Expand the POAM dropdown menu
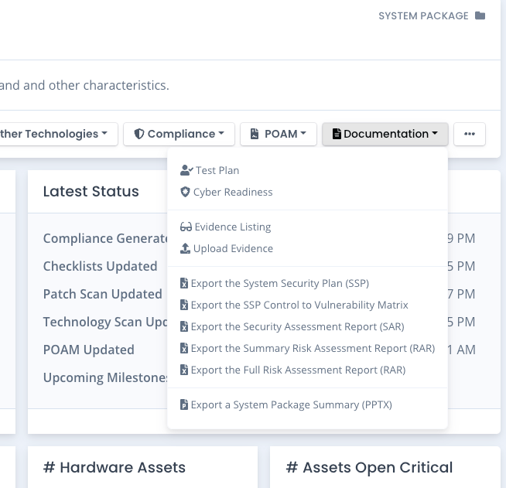This screenshot has width=506, height=488. tap(279, 134)
